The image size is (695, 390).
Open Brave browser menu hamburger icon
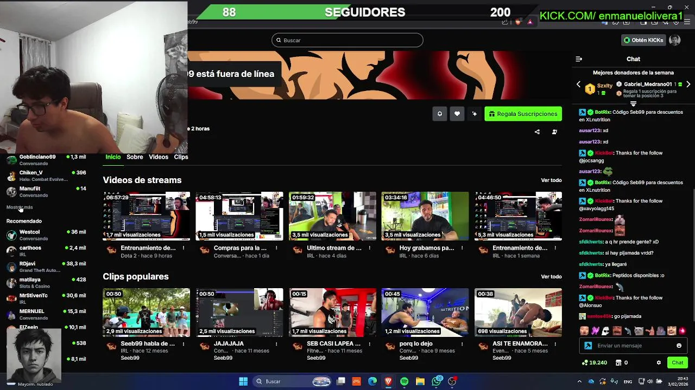(686, 22)
